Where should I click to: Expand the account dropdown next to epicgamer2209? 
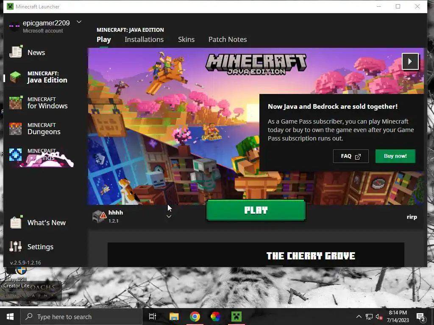coord(79,22)
